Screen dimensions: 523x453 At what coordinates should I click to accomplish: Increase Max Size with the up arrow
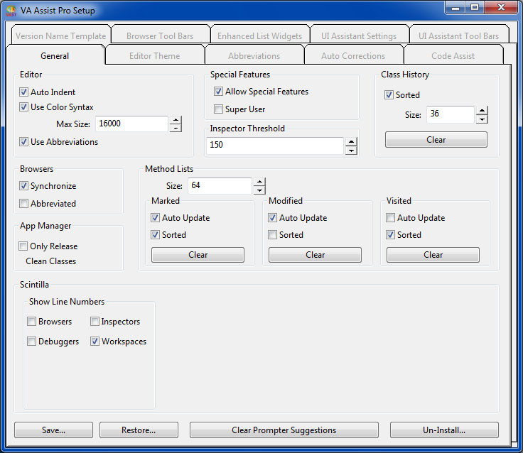tap(176, 120)
